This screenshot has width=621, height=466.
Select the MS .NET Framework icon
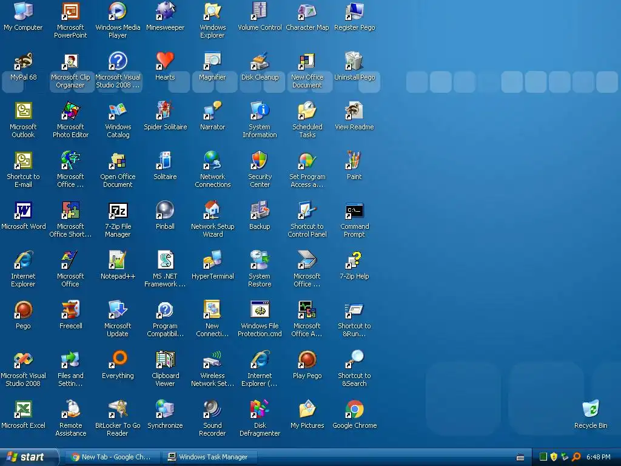(x=165, y=260)
